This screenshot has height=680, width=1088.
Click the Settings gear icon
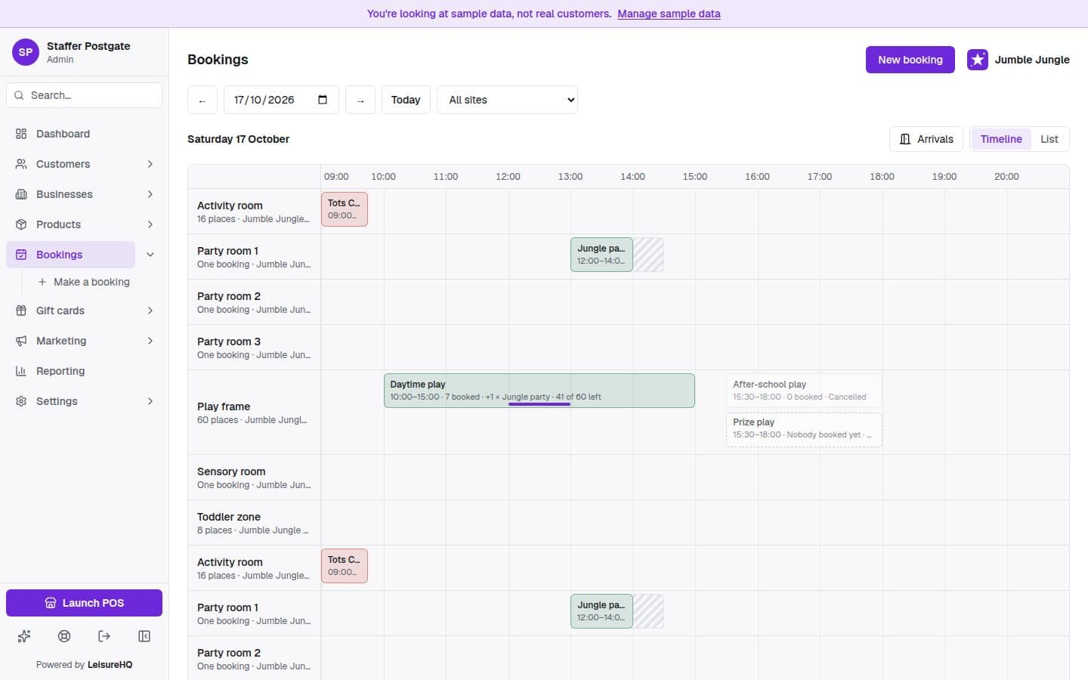coord(21,401)
